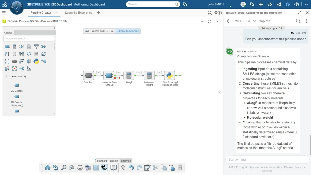
Task: Select the calculator component in catalog
Action: (14, 47)
